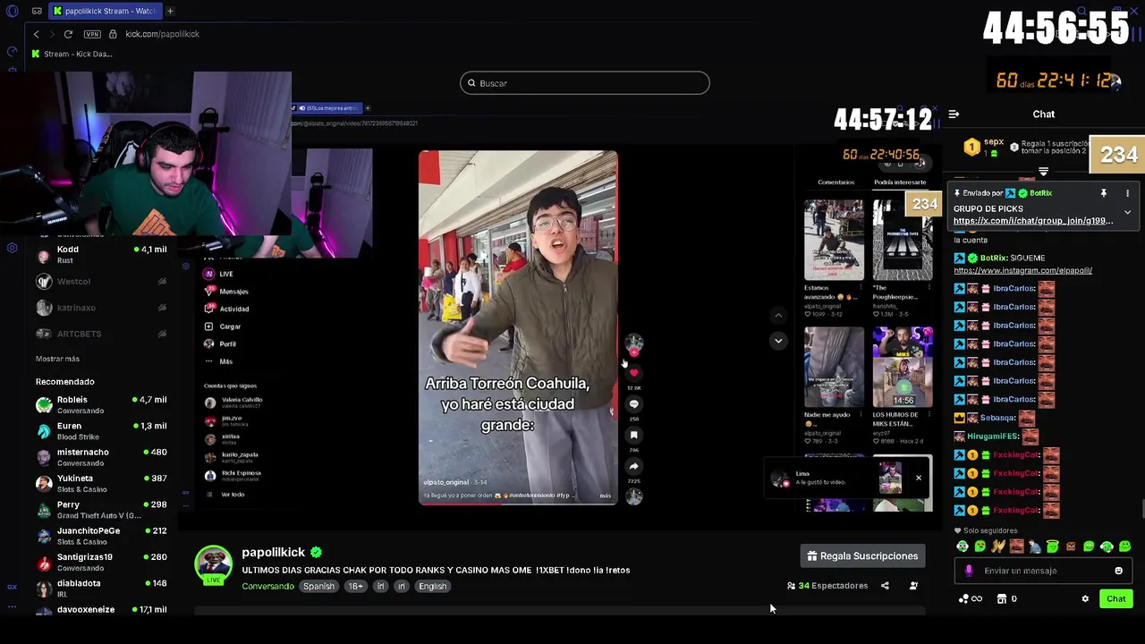Image resolution: width=1145 pixels, height=644 pixels.
Task: Dismiss the Lima liked-video notification
Action: (918, 478)
